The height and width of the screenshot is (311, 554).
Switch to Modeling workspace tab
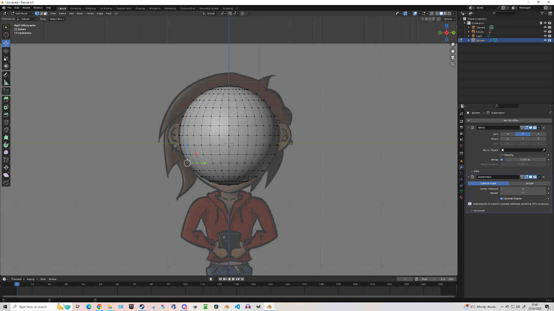75,8
